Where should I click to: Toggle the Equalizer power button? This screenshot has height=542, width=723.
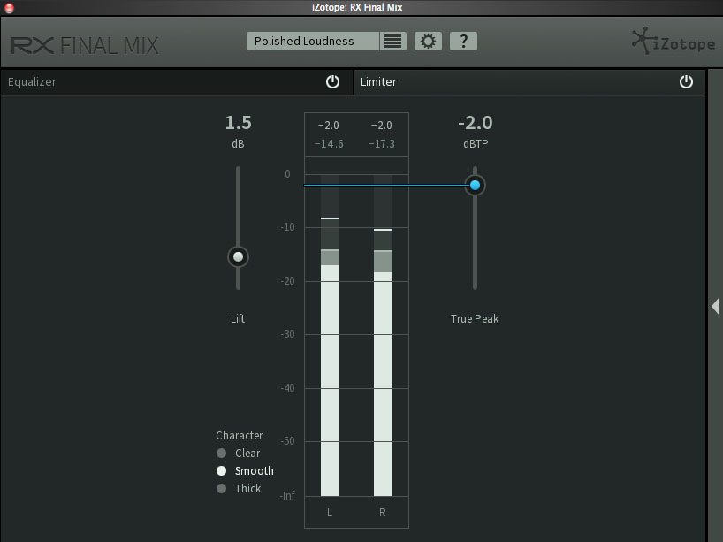(332, 81)
